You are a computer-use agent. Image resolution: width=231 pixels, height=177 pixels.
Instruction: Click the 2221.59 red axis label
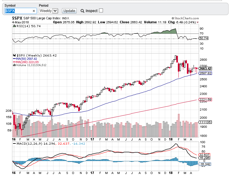205,100
